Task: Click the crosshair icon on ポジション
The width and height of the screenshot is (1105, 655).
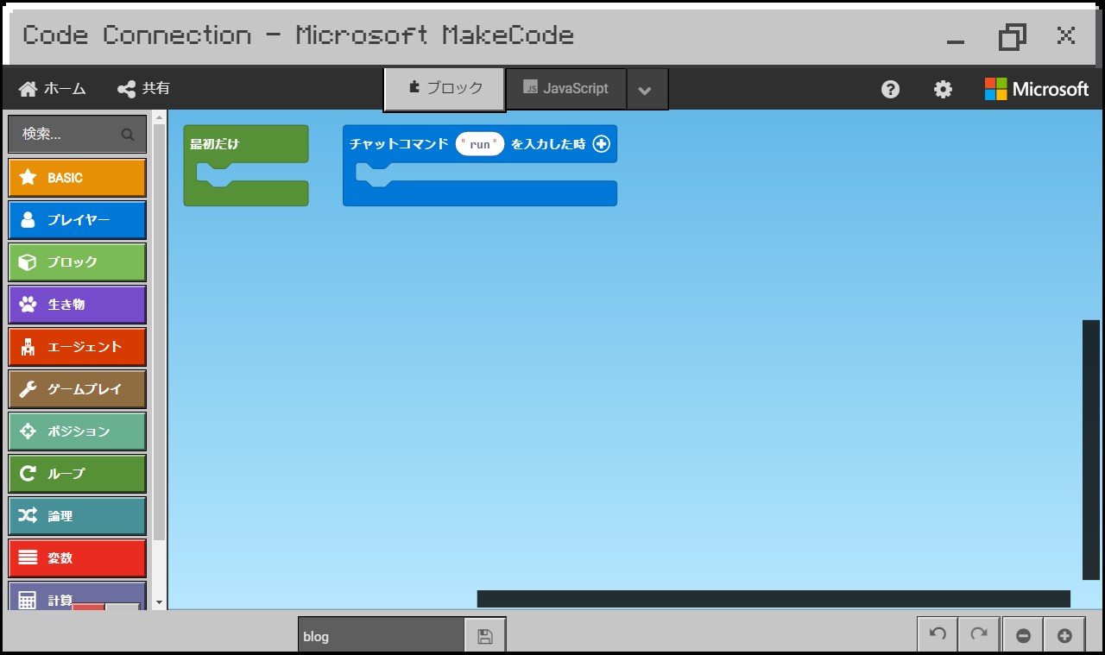Action: click(x=28, y=431)
